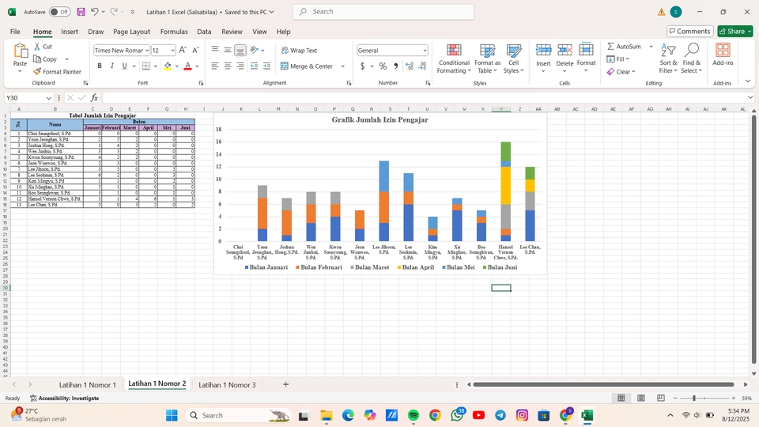The width and height of the screenshot is (759, 427).
Task: Switch to Page Break Preview view
Action: click(x=661, y=398)
